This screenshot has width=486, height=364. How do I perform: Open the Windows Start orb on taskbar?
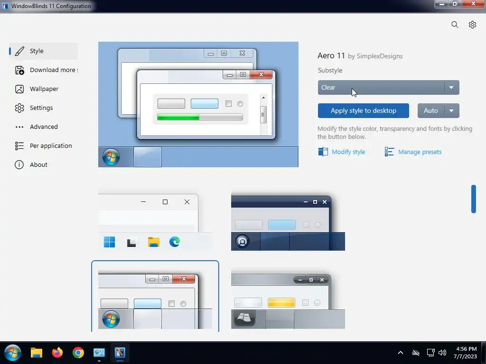pos(13,353)
